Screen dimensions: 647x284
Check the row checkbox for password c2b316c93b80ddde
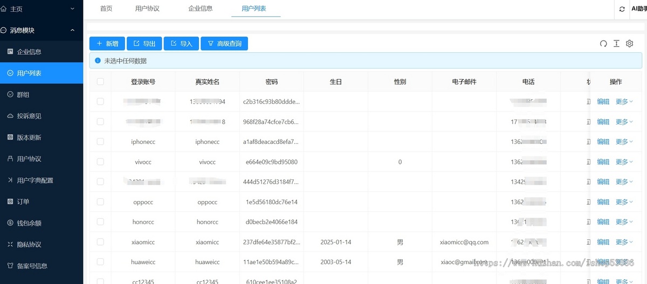pyautogui.click(x=100, y=101)
